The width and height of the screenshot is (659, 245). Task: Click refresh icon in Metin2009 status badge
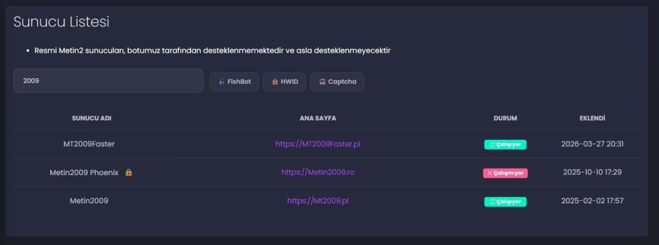(492, 202)
